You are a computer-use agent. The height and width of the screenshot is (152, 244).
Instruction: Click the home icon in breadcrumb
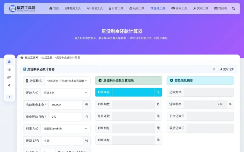click(x=22, y=58)
